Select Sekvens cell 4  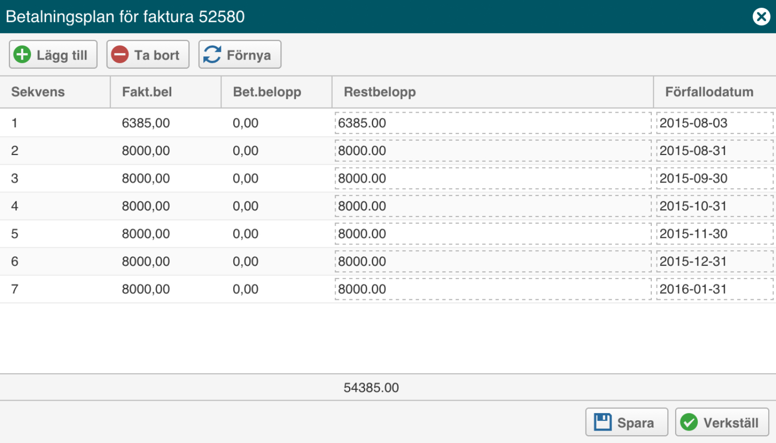tap(55, 206)
